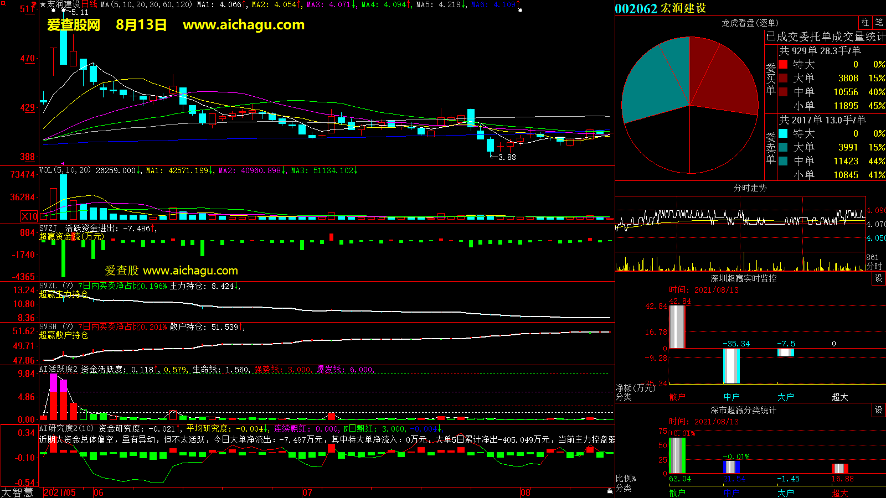Click the magenta triangle marker above VOL label
The width and height of the screenshot is (886, 498).
click(x=63, y=164)
